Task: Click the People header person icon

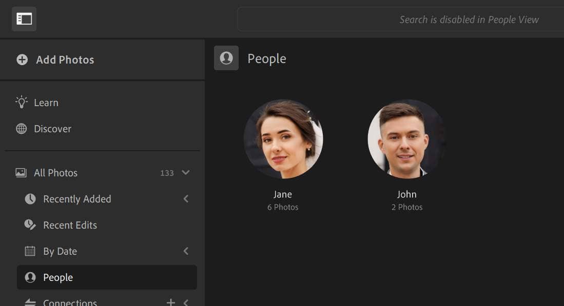Action: pos(226,58)
